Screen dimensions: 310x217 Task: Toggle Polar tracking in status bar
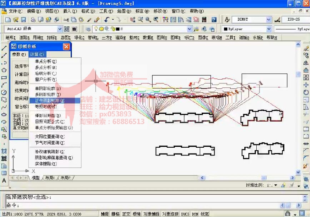137,214
